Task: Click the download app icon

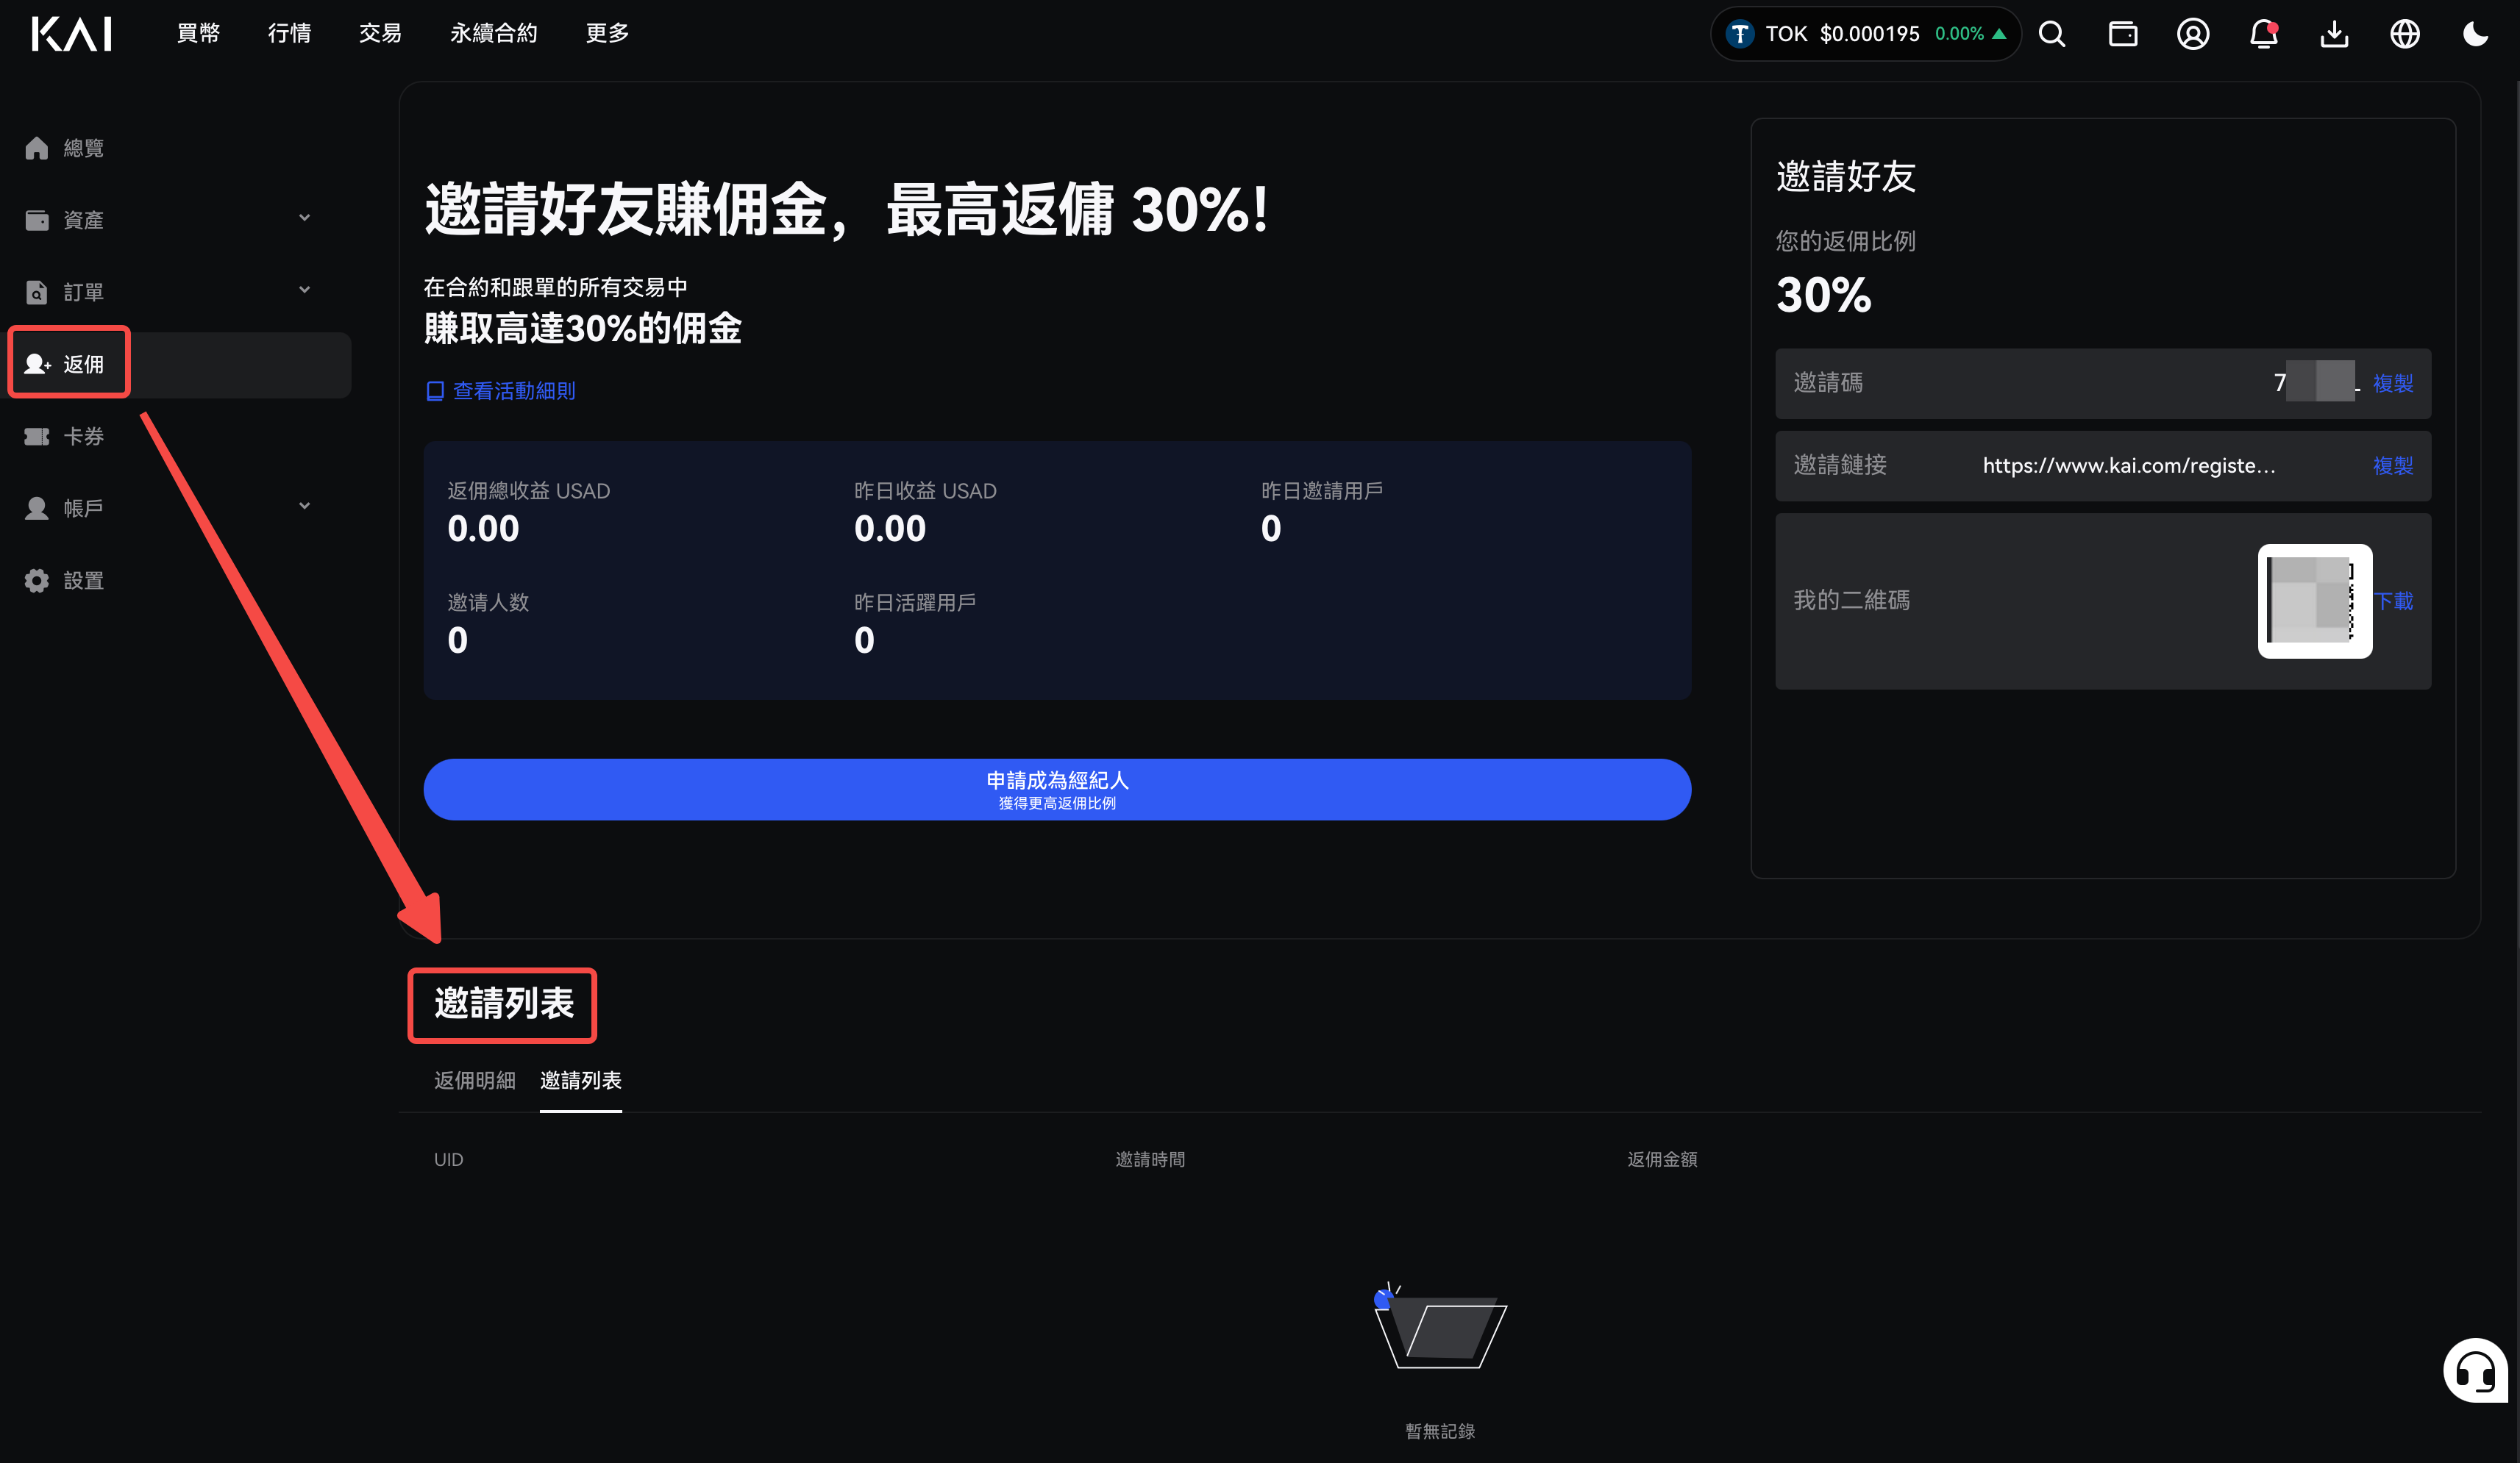Action: [2334, 34]
